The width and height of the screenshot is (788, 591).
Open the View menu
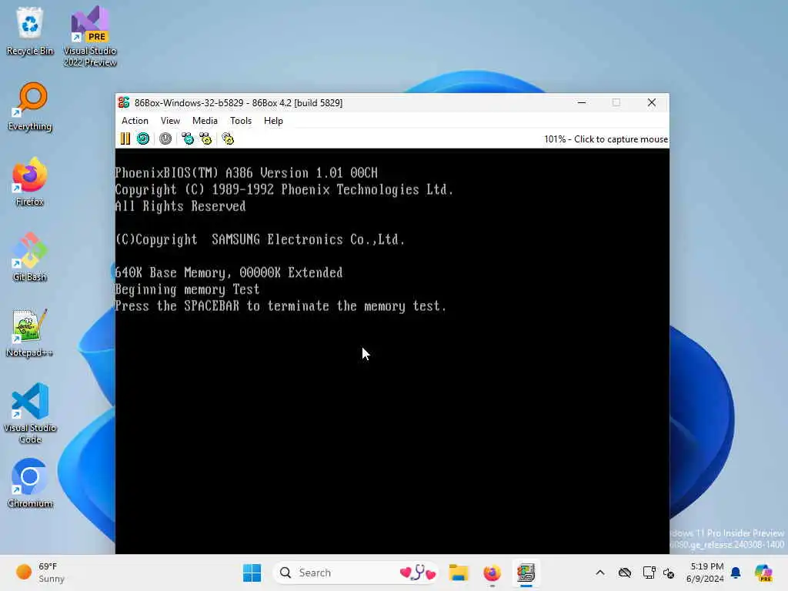(x=170, y=121)
